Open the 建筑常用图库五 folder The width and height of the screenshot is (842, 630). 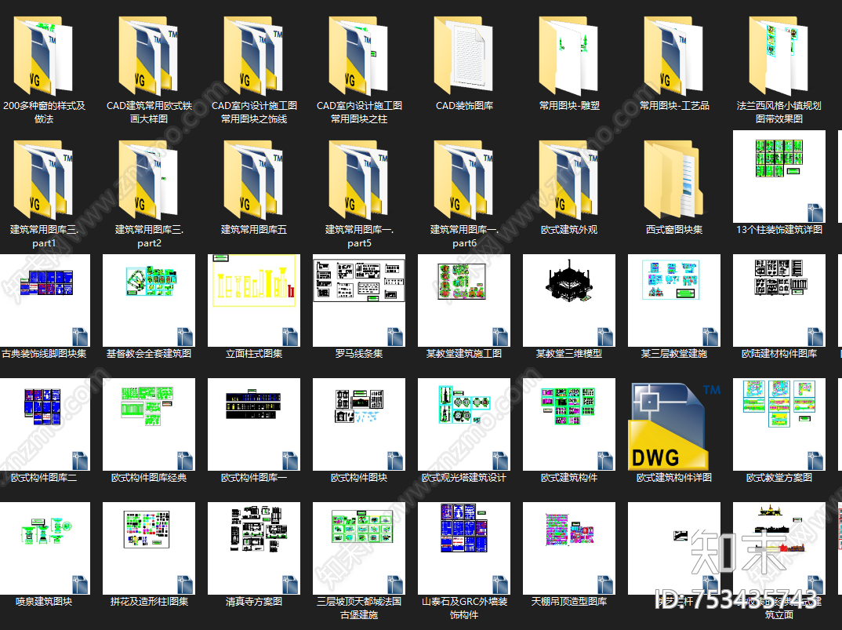point(254,180)
